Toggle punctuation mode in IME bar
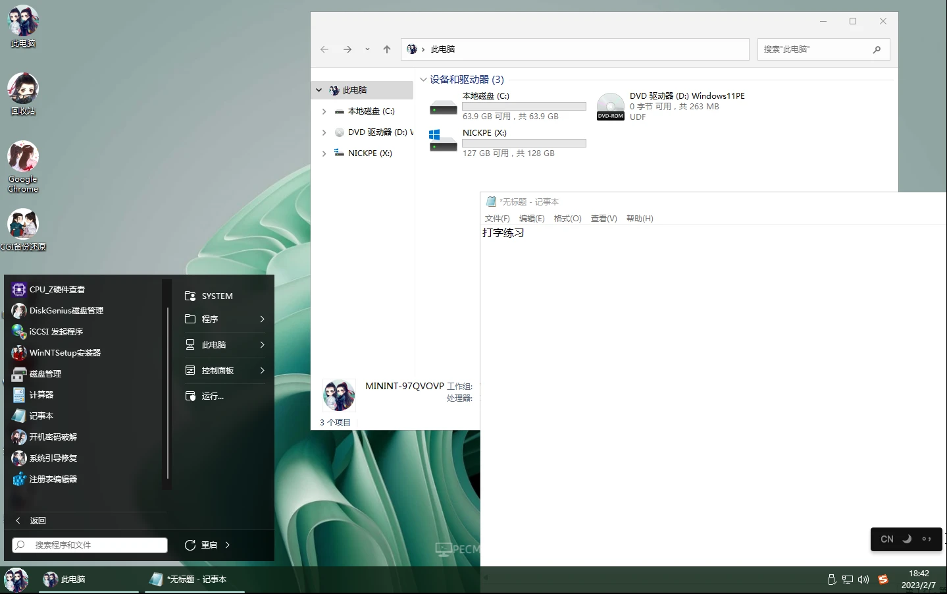Viewport: 947px width, 594px height. click(927, 539)
